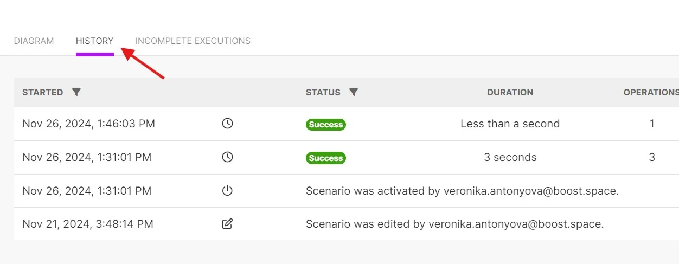The height and width of the screenshot is (264, 679).
Task: Click Success badge for 1:46:03 PM execution
Action: 326,125
